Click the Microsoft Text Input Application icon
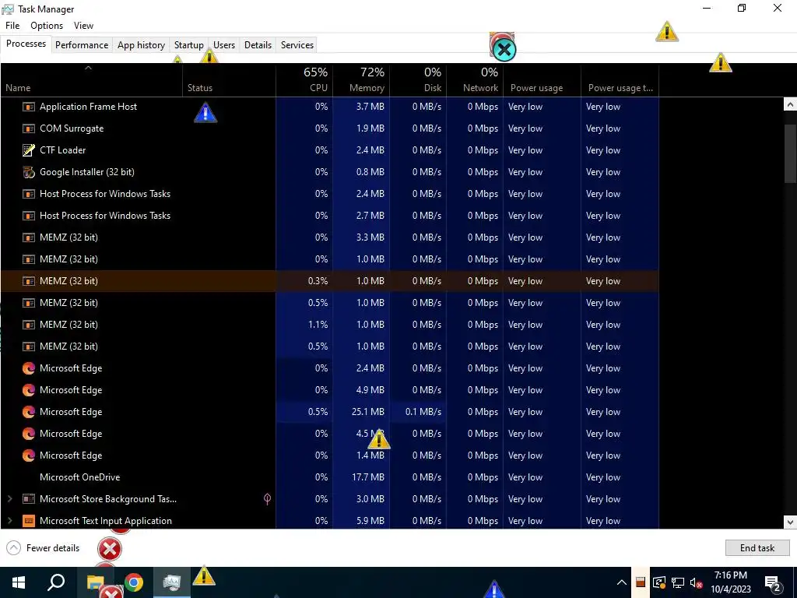797x598 pixels. (29, 521)
